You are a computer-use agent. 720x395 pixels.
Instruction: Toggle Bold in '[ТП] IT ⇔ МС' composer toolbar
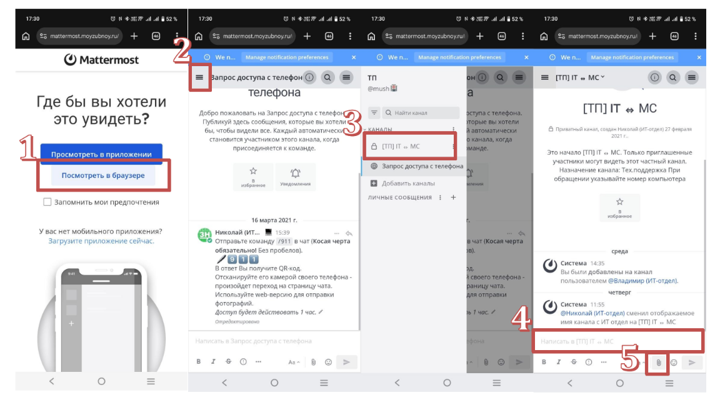(x=544, y=362)
